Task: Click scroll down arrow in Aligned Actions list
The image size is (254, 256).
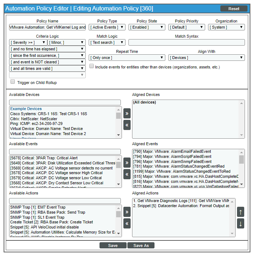Action: pos(232,234)
